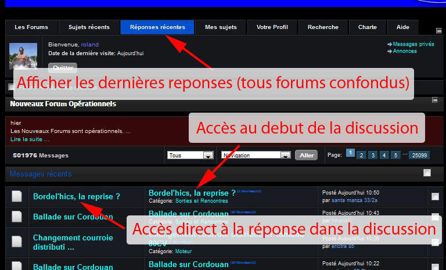Open the Sujets récents tab
446x270 pixels.
[x=89, y=27]
